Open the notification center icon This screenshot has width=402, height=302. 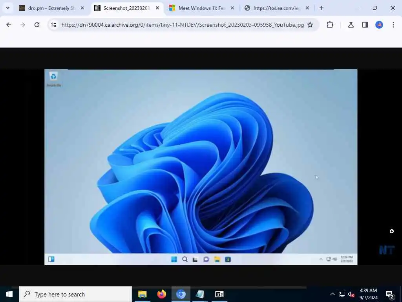390,294
